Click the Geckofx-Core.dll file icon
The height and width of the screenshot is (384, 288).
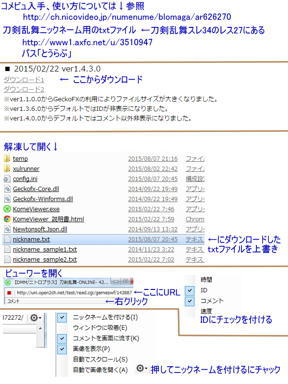[7, 189]
